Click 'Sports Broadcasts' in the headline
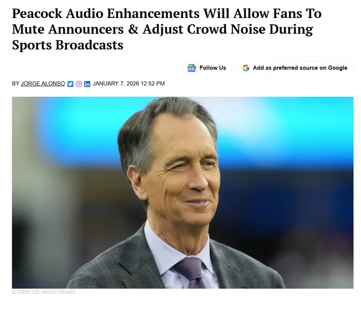The height and width of the screenshot is (310, 361). [68, 45]
